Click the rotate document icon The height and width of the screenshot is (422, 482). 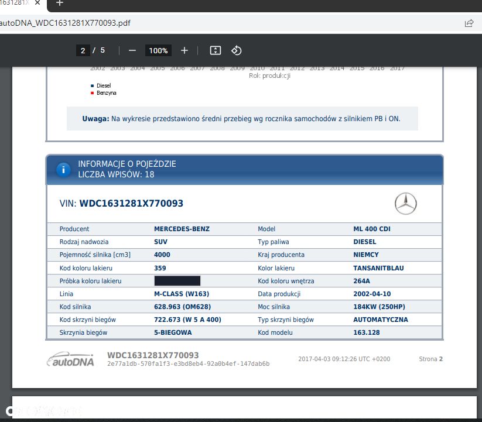(236, 50)
